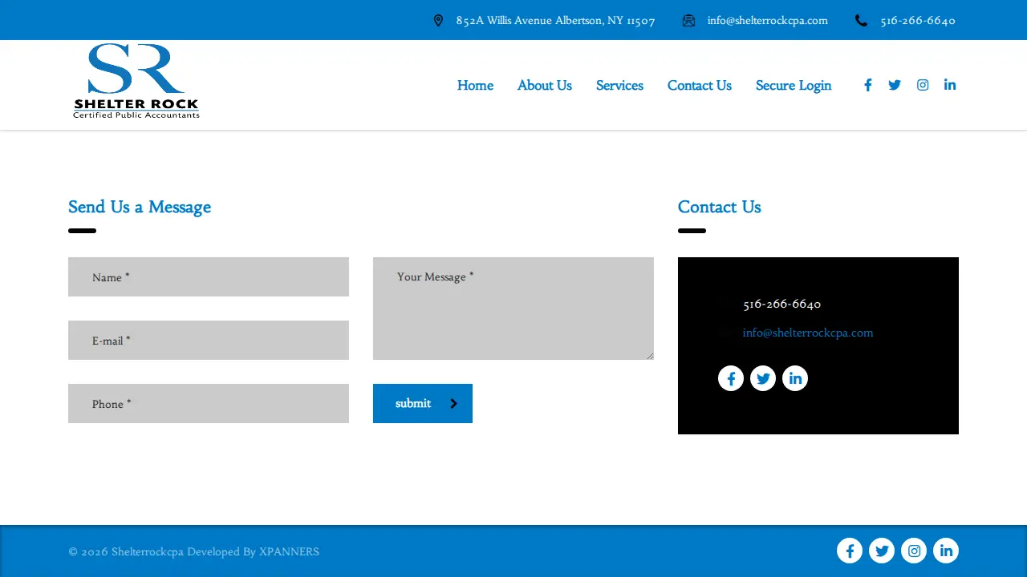This screenshot has width=1027, height=577.
Task: Focus the Name input field
Action: (x=209, y=277)
